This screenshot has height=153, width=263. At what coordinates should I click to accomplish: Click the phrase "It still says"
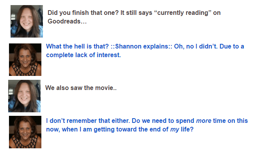point(136,13)
